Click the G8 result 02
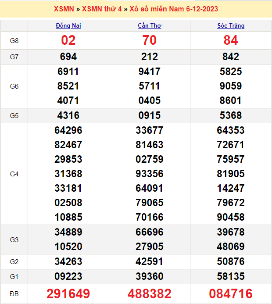The image size is (272, 304). (x=68, y=40)
